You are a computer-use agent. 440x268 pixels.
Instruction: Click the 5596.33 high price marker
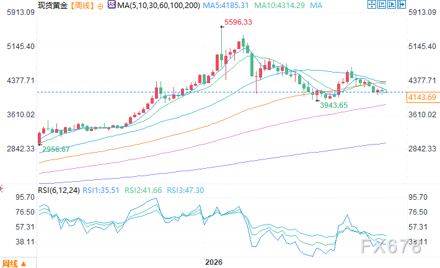pos(238,22)
